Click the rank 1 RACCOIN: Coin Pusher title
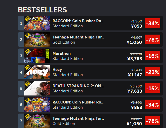The width and height of the screenshot is (166, 128). 78,21
